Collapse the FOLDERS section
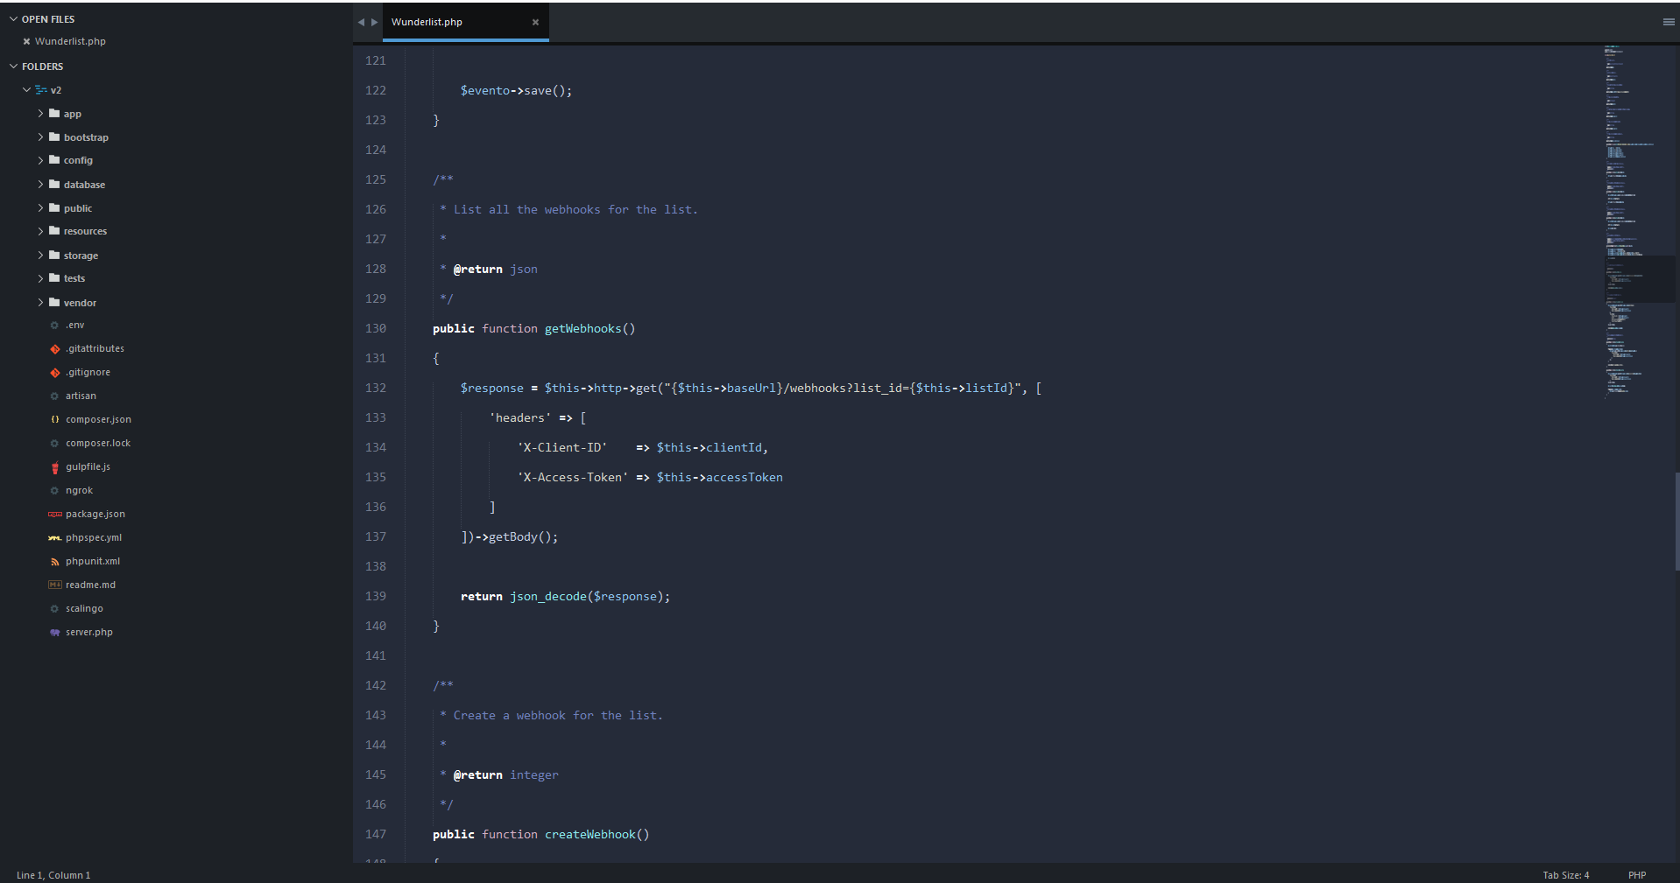The width and height of the screenshot is (1680, 883). tap(13, 66)
